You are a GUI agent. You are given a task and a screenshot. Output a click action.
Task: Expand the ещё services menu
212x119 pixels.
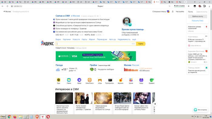[x=134, y=39]
